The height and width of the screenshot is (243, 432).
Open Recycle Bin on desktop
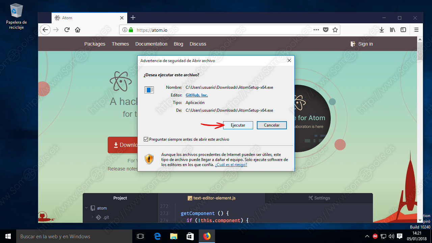click(x=16, y=16)
